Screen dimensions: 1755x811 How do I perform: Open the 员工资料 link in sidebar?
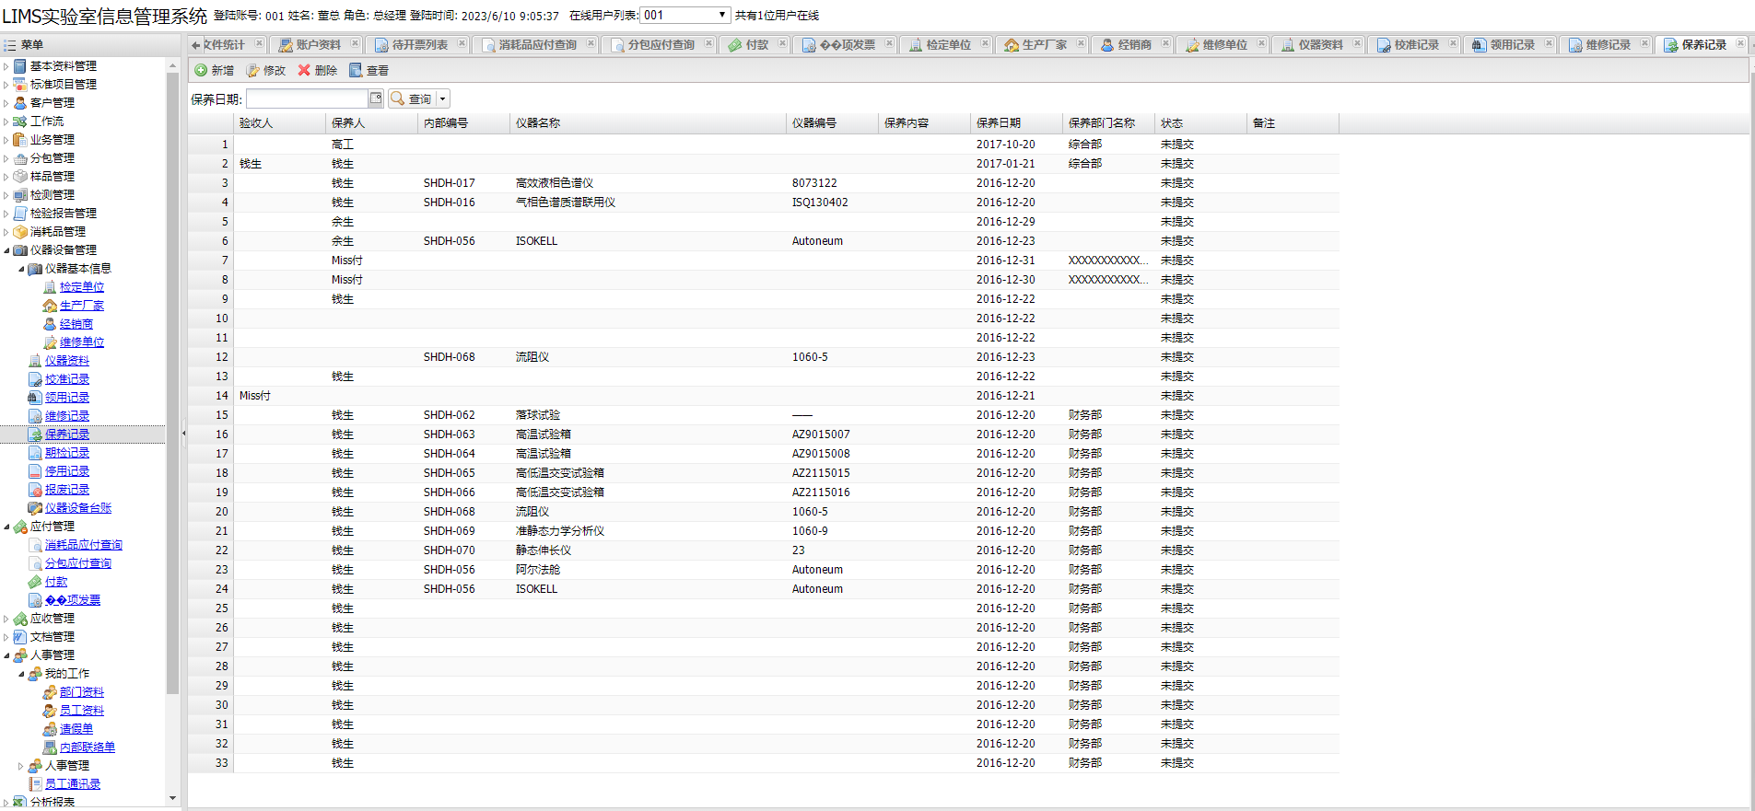point(82,711)
